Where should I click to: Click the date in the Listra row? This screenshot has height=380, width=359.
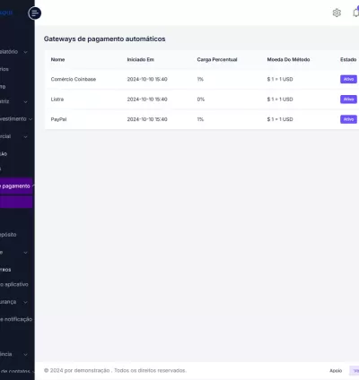147,99
